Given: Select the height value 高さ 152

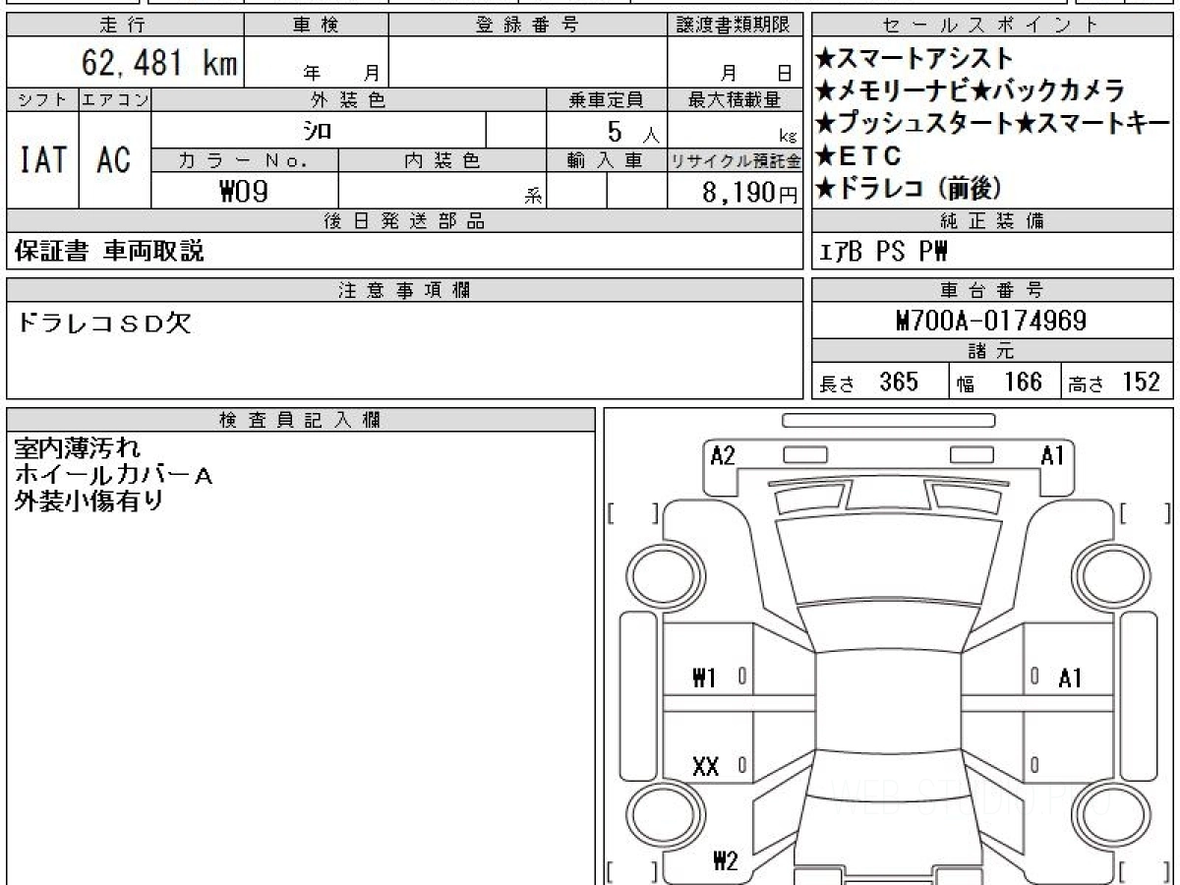Looking at the screenshot, I should pyautogui.click(x=1115, y=383).
